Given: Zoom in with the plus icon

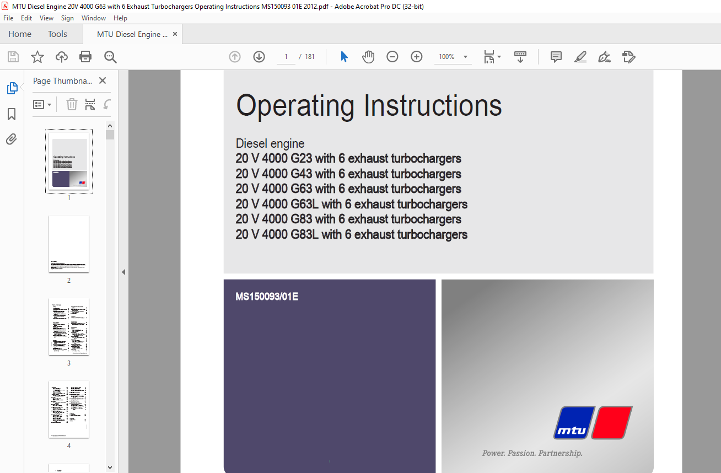Looking at the screenshot, I should pos(417,57).
